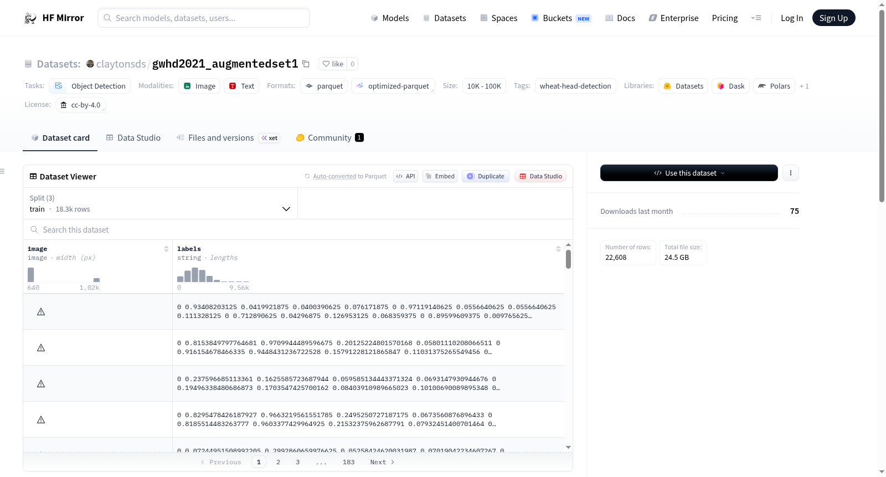This screenshot has height=477, width=886.
Task: Expand the Split train dropdown
Action: coord(161,203)
